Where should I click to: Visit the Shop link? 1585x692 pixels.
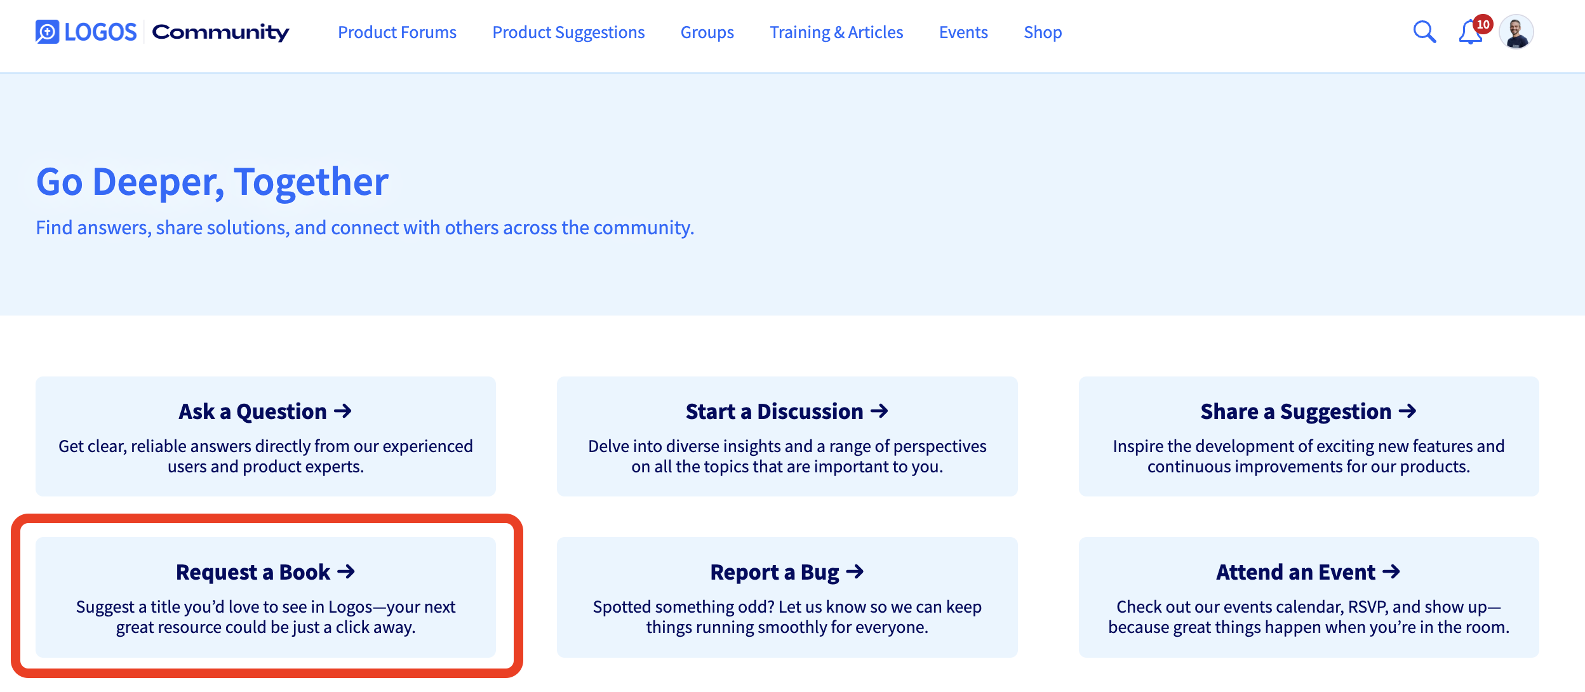tap(1043, 32)
